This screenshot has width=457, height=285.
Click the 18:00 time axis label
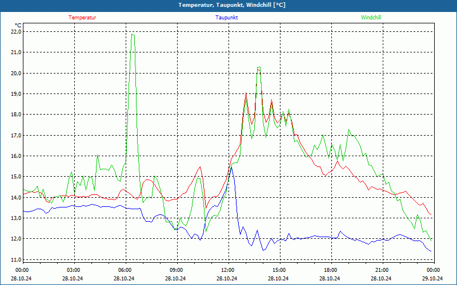tap(330, 270)
